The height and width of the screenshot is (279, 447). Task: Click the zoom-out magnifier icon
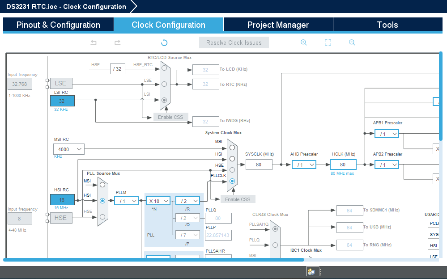[x=352, y=42]
